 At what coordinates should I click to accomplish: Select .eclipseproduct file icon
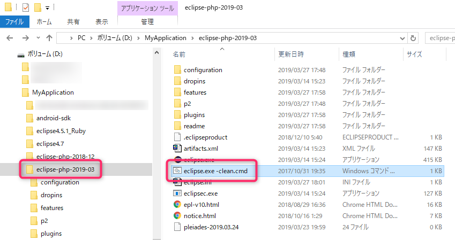(177, 137)
